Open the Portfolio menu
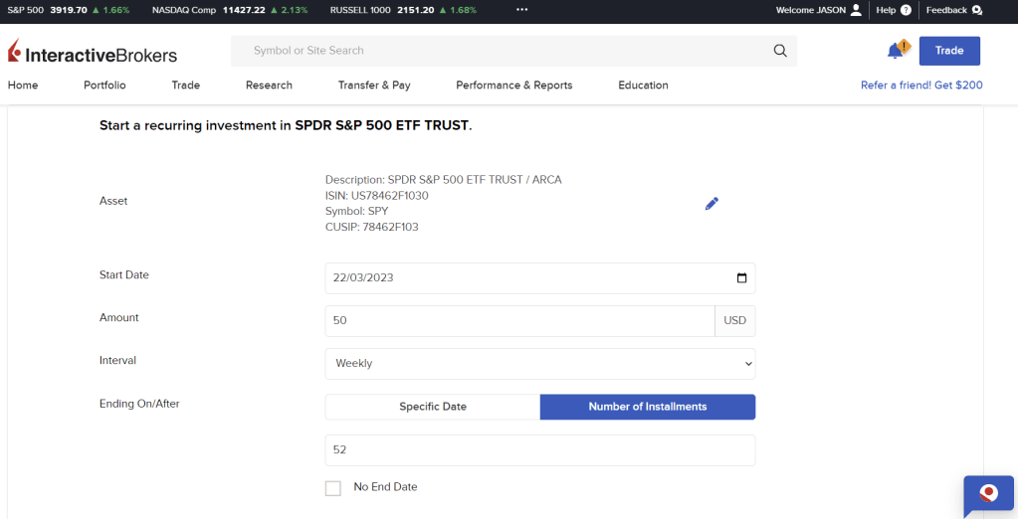 (104, 86)
